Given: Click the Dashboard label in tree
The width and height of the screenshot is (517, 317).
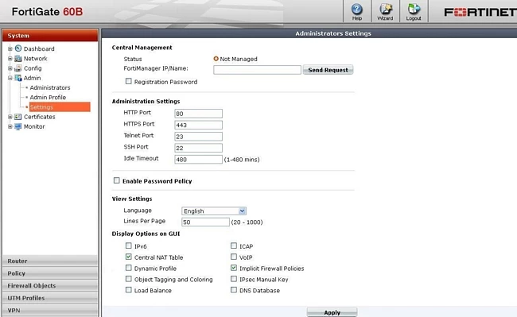Looking at the screenshot, I should click(39, 48).
